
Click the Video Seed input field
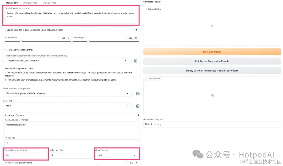tap(72, 142)
